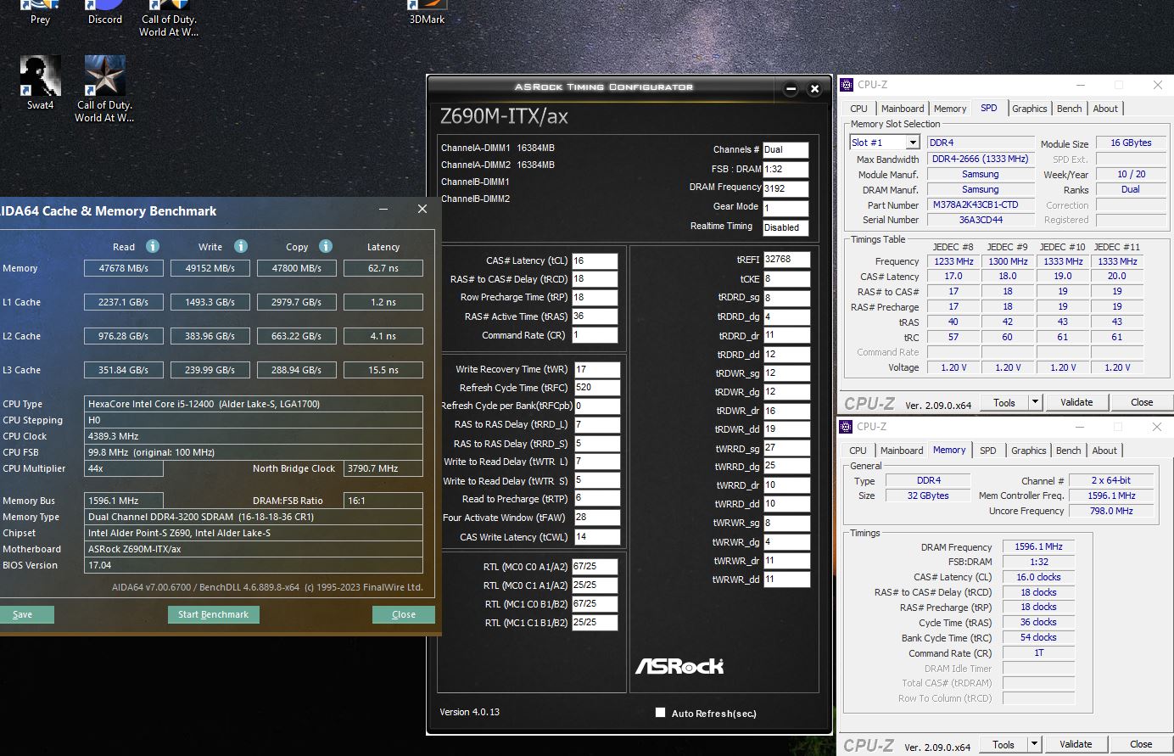
Task: Click the CAS# Latency (tCL) field in ASRock
Action: 594,260
